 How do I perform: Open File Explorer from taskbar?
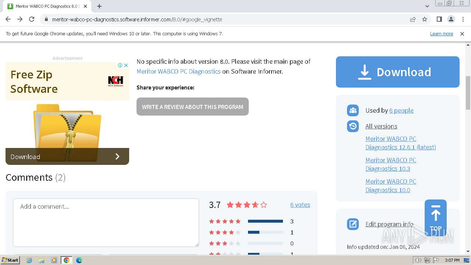coord(42,260)
